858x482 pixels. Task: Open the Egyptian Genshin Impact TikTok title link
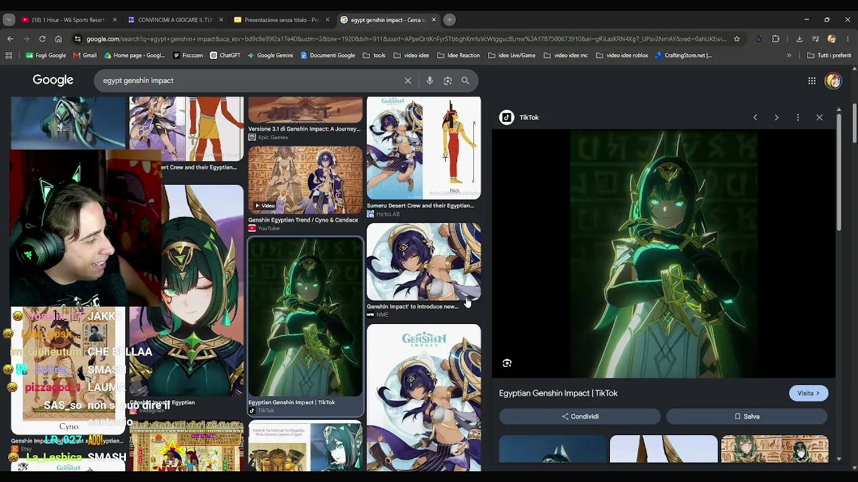click(558, 393)
